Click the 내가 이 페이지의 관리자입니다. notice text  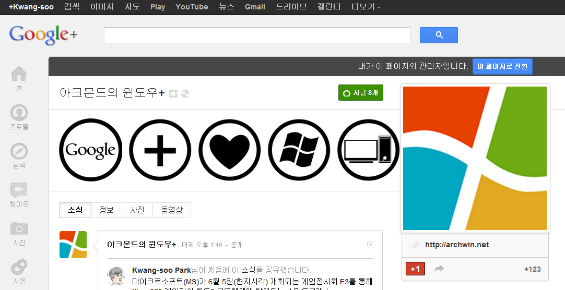pos(413,66)
